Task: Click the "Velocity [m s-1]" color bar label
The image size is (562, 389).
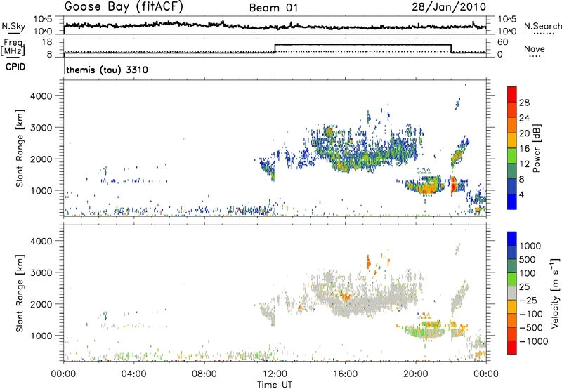Action: (x=555, y=293)
